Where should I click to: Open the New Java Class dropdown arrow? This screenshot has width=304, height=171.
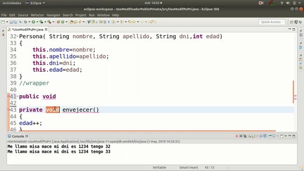click(x=66, y=22)
